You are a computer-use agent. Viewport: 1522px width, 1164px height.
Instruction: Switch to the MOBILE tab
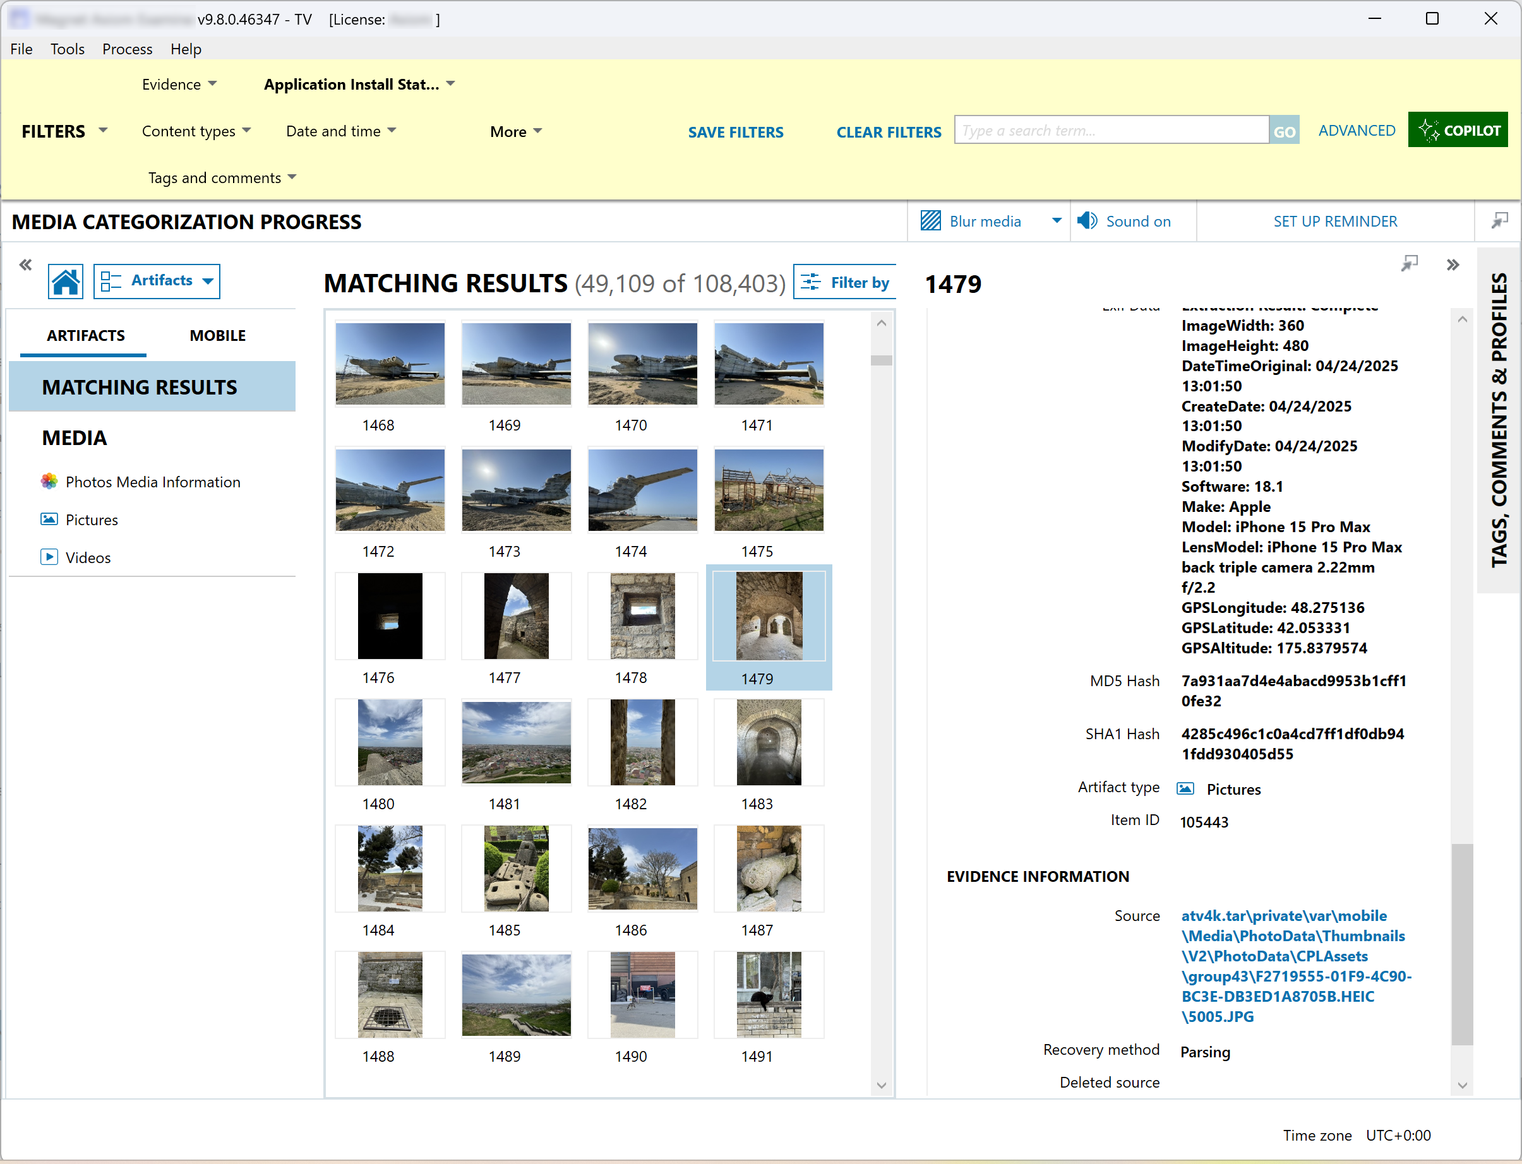(x=218, y=335)
